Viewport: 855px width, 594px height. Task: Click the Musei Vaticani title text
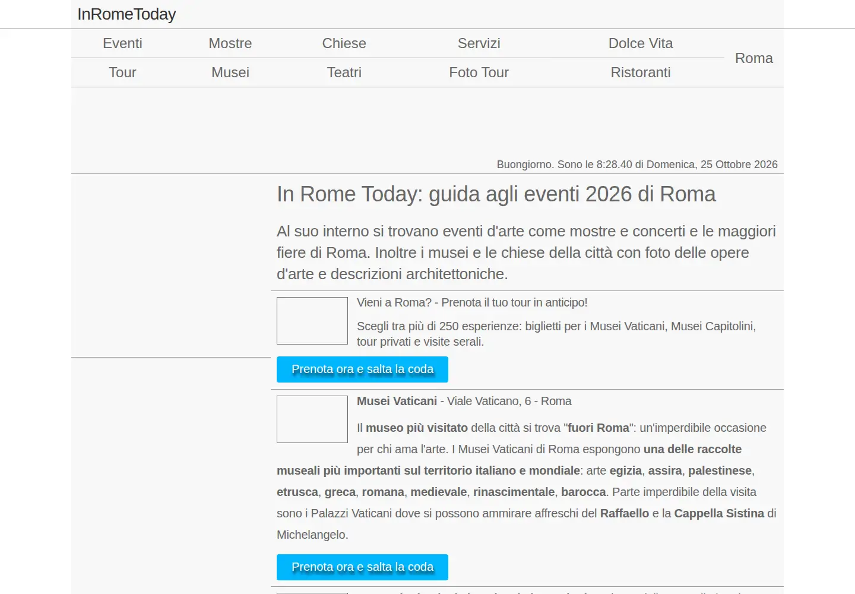coord(397,401)
